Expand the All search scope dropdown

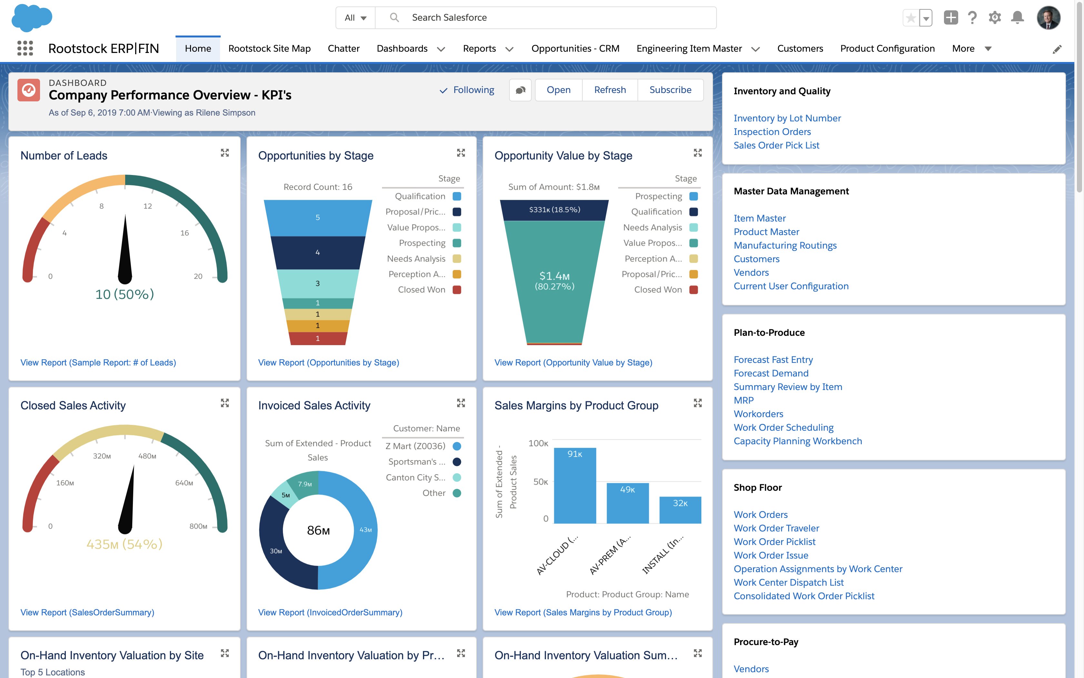coord(356,18)
